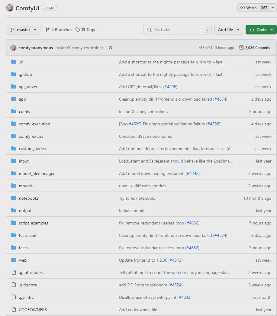Click the file icon beside .gitignore
Viewport: 277px width, 316px height.
pos(14,285)
